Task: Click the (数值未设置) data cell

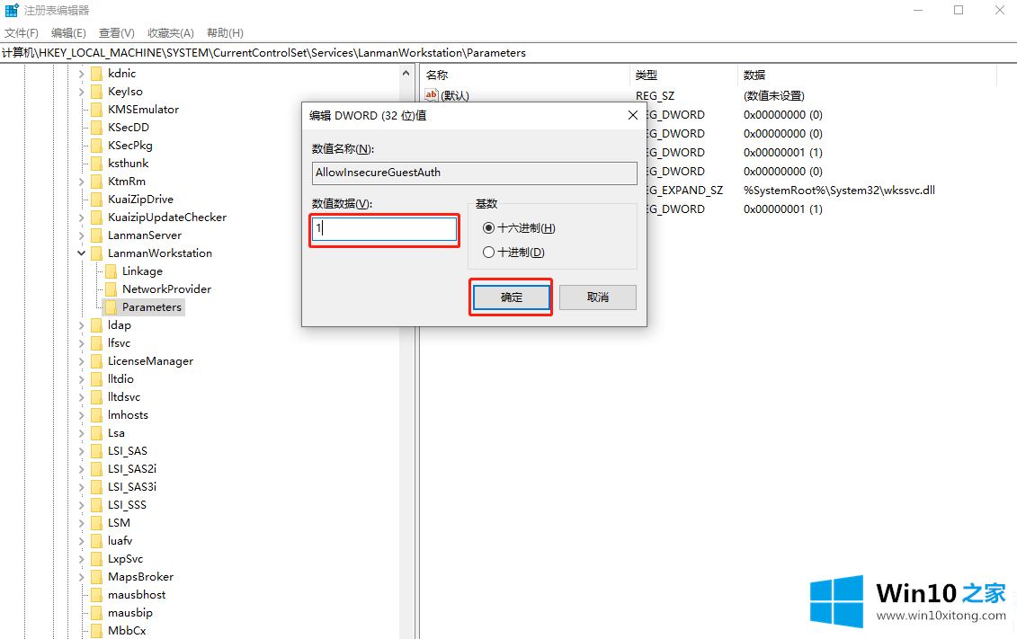Action: pos(774,96)
